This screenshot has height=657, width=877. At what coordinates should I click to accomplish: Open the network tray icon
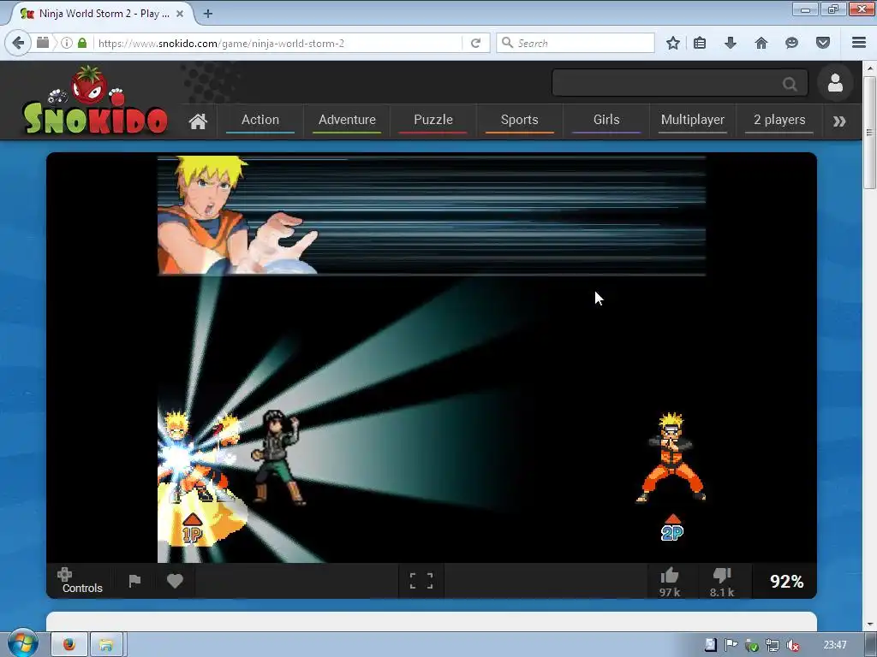[x=772, y=645]
